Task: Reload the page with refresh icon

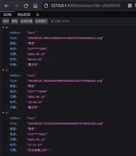Action: [x=26, y=6]
